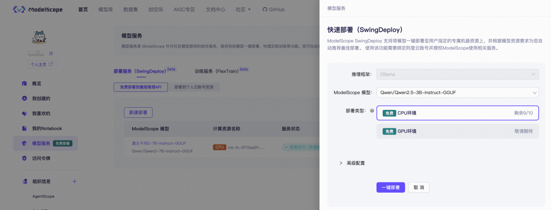The height and width of the screenshot is (210, 551).
Task: Open 模型库 in top navigation
Action: [x=106, y=10]
